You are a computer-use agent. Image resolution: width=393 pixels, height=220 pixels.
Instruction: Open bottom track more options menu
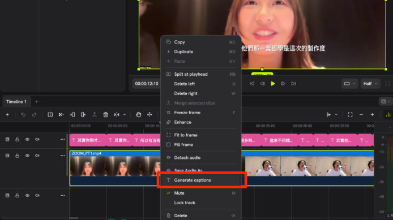click(x=63, y=196)
